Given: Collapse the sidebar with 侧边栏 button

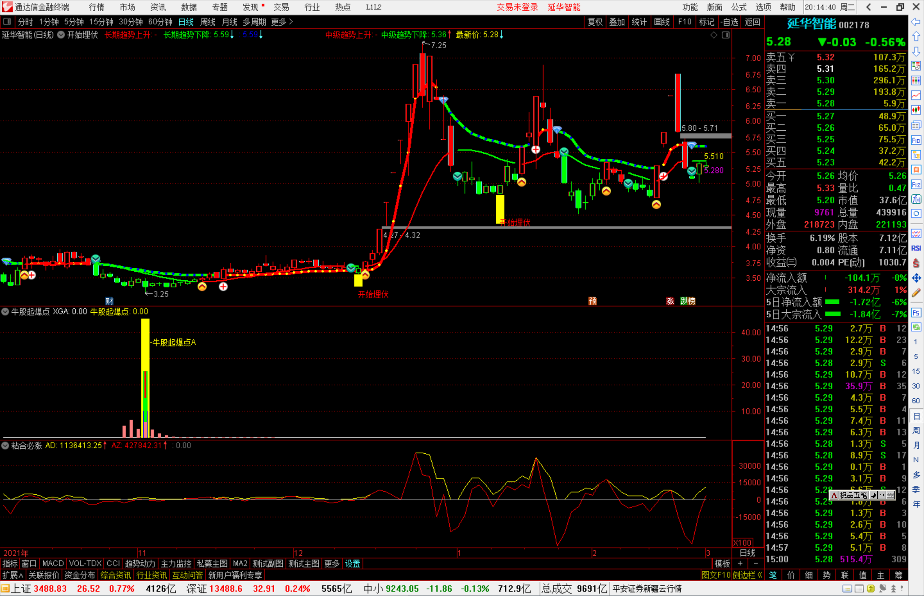Looking at the screenshot, I should coord(747,575).
